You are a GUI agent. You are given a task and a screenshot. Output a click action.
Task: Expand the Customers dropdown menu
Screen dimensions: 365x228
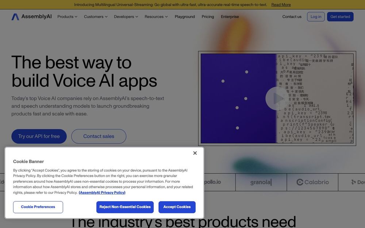tap(96, 16)
